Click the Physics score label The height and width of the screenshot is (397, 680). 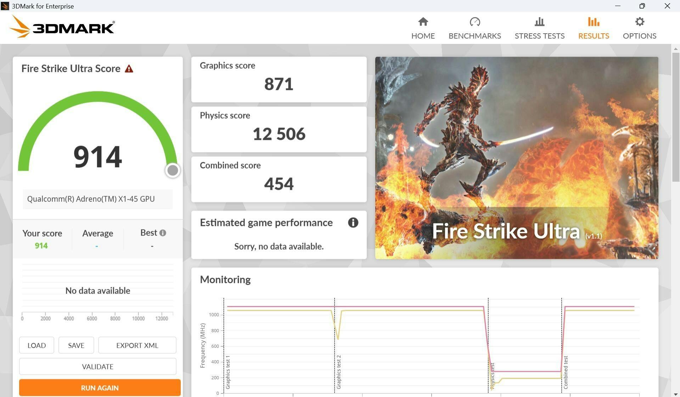click(225, 115)
